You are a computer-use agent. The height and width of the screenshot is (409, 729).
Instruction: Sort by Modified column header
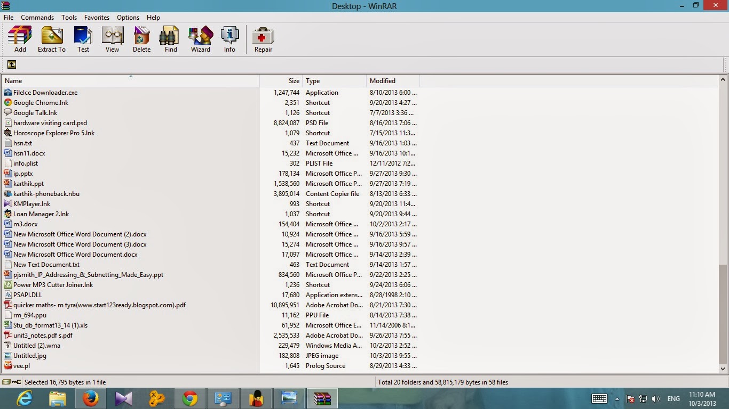point(393,81)
